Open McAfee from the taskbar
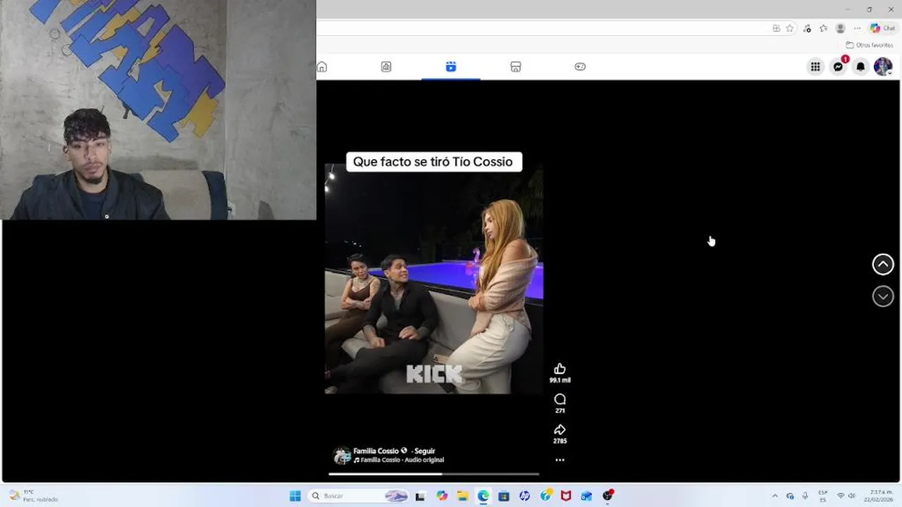The width and height of the screenshot is (902, 507). tap(566, 496)
